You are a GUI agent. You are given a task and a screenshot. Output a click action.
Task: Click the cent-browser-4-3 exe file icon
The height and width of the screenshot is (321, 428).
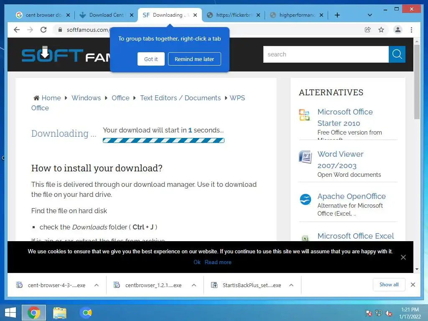pos(19,285)
